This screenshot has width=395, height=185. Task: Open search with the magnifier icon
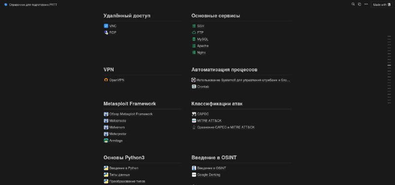click(x=353, y=4)
